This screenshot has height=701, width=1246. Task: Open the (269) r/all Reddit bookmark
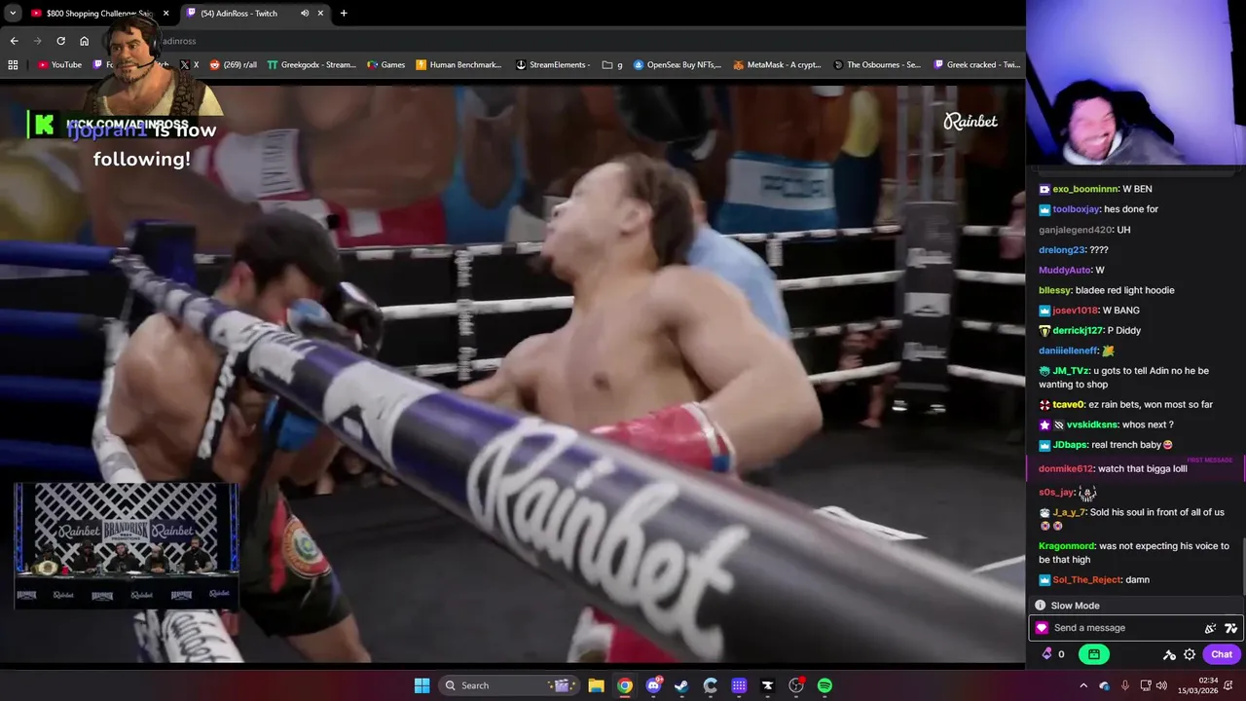click(x=234, y=64)
